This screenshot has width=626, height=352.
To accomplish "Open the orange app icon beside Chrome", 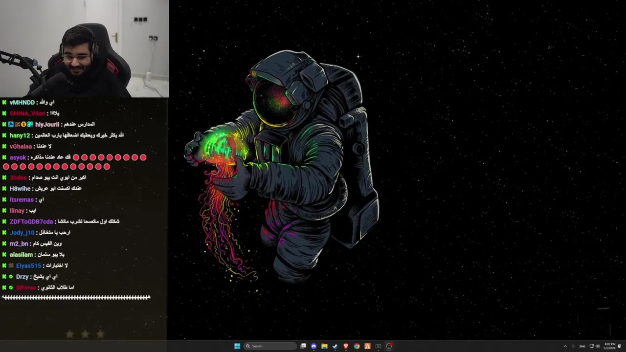I will point(367,346).
